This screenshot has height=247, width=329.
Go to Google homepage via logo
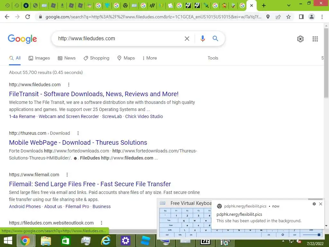click(22, 39)
